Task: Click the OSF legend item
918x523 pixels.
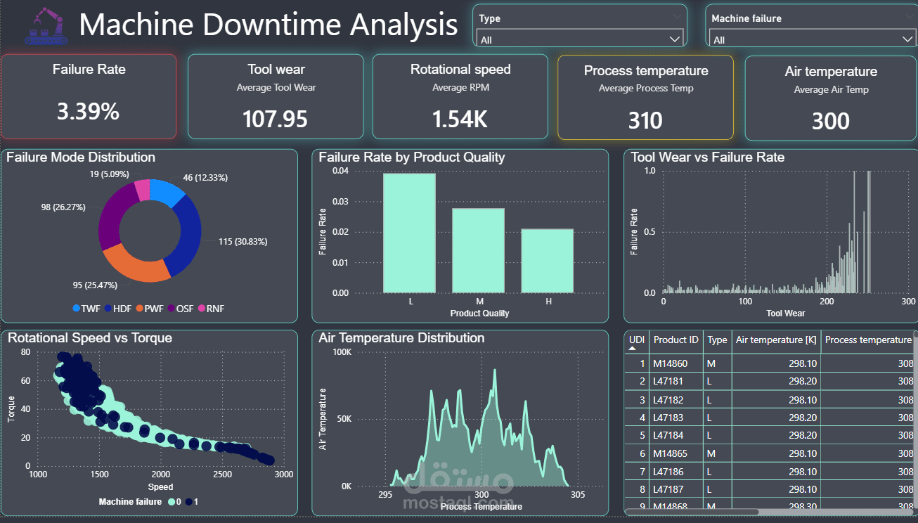Action: (x=180, y=309)
